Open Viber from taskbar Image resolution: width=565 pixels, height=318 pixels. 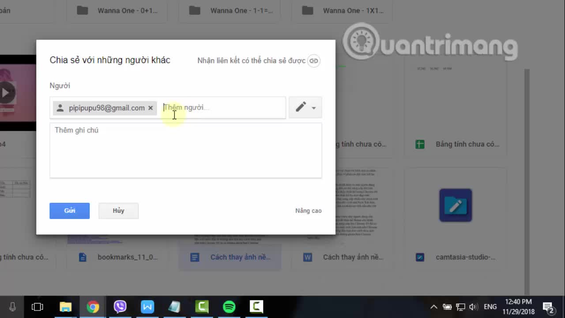(120, 307)
